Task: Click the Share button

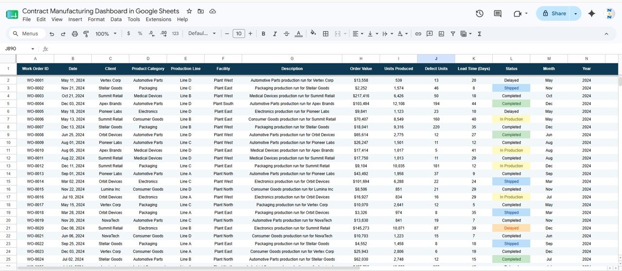Action: (x=553, y=14)
